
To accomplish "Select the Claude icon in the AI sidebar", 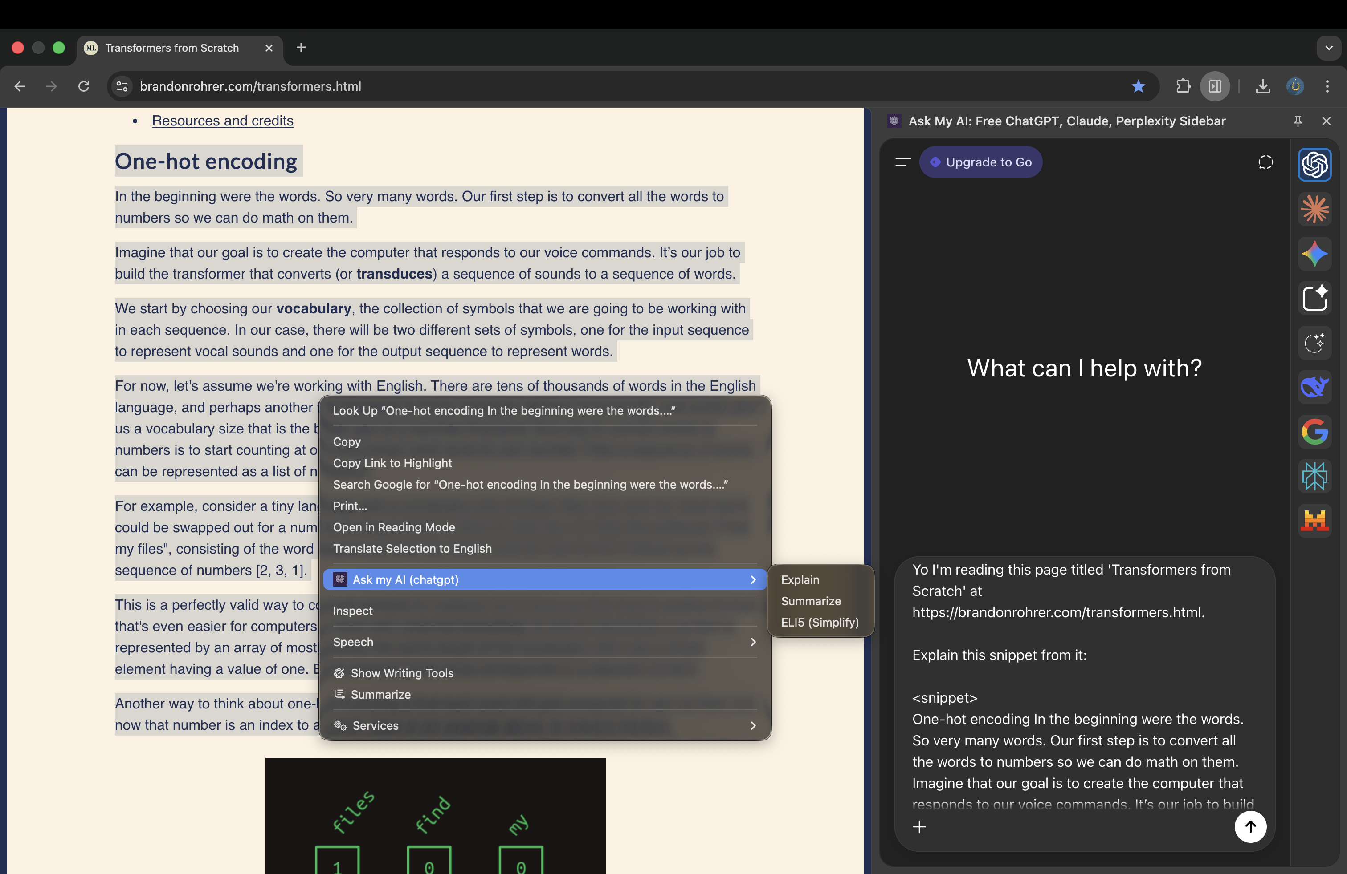I will 1315,209.
